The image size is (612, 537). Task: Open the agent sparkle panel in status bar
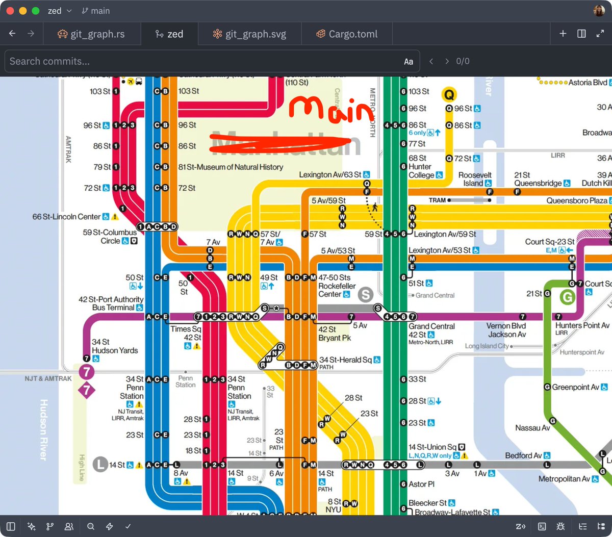(x=31, y=526)
